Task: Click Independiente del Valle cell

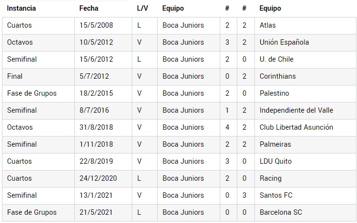Action: click(x=295, y=110)
